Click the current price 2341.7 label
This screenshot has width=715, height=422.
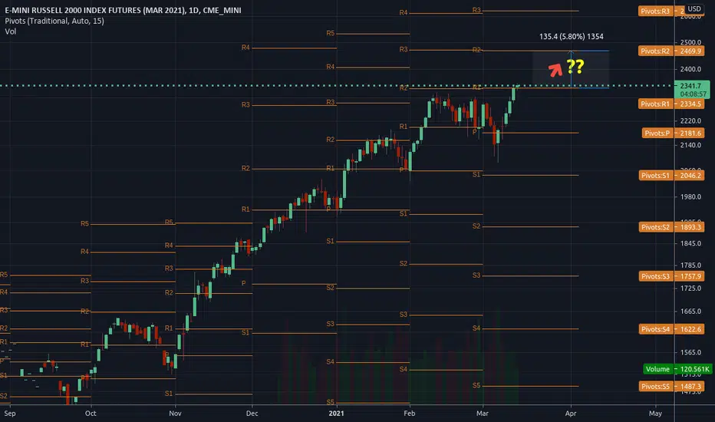point(690,86)
